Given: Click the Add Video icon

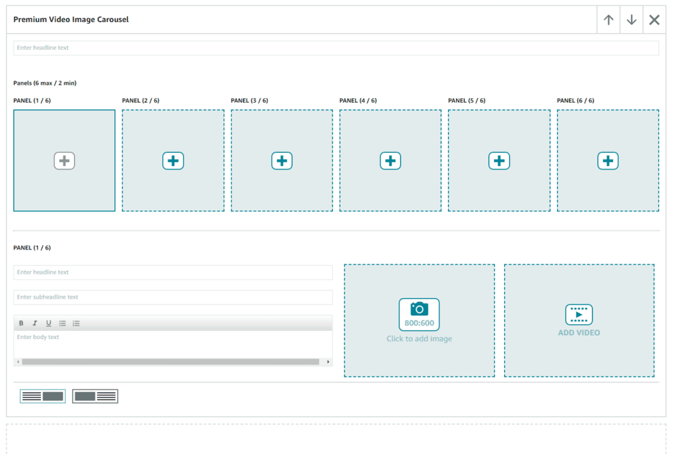Looking at the screenshot, I should pyautogui.click(x=579, y=314).
